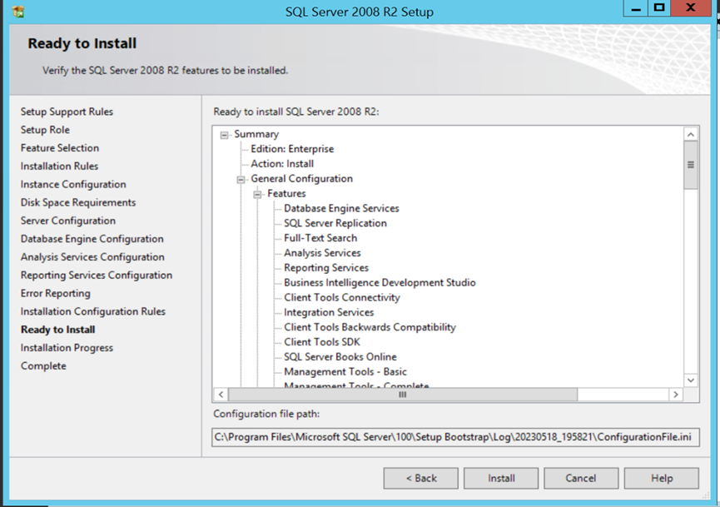
Task: Select the Setup Role step
Action: (45, 130)
